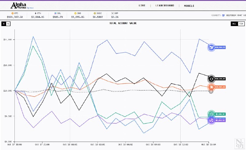Screen dimensions: 246x150
Task: Click the purple Gemini icon on chart
Action: coord(211,120)
